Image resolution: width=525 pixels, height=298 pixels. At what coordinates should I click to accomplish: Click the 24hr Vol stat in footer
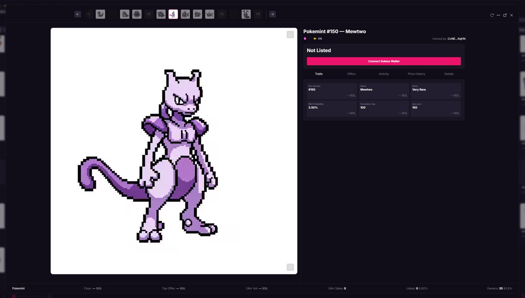pos(257,288)
